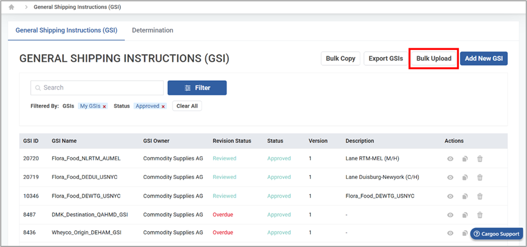Viewport: 527px width, 247px height.
Task: Click GSI ID 20719
Action: pyautogui.click(x=31, y=177)
